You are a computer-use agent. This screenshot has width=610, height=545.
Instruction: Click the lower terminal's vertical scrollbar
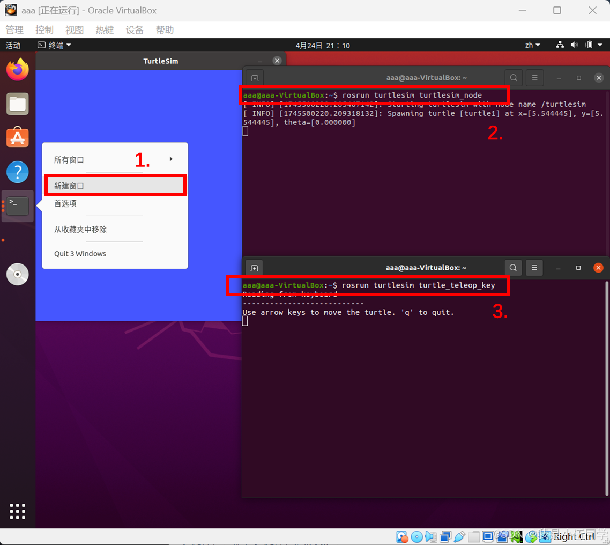(606, 388)
